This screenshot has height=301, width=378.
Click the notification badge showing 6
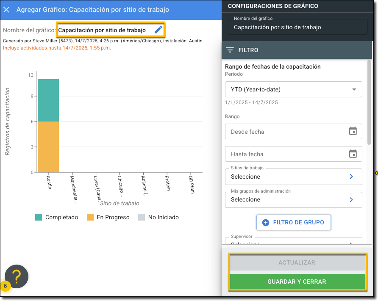(x=6, y=286)
